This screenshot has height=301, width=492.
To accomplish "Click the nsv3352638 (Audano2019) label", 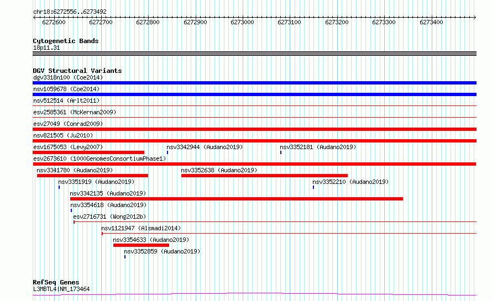I will click(219, 170).
